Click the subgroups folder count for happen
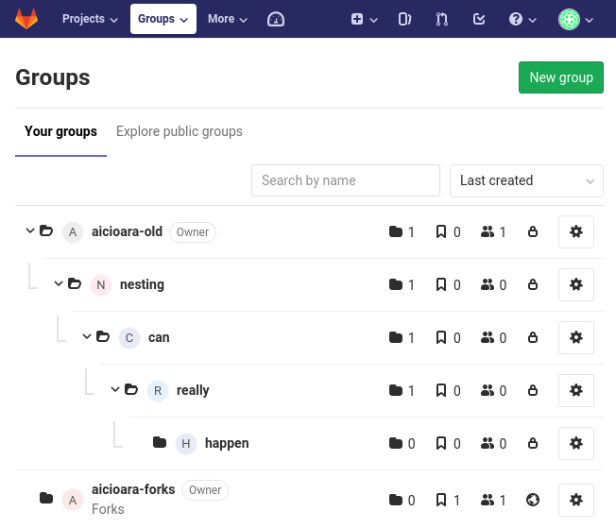The image size is (616, 529). 402,443
